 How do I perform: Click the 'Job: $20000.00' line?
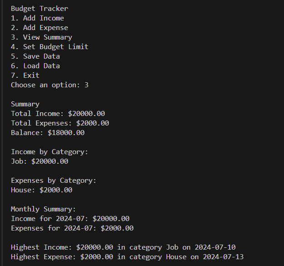39,161
